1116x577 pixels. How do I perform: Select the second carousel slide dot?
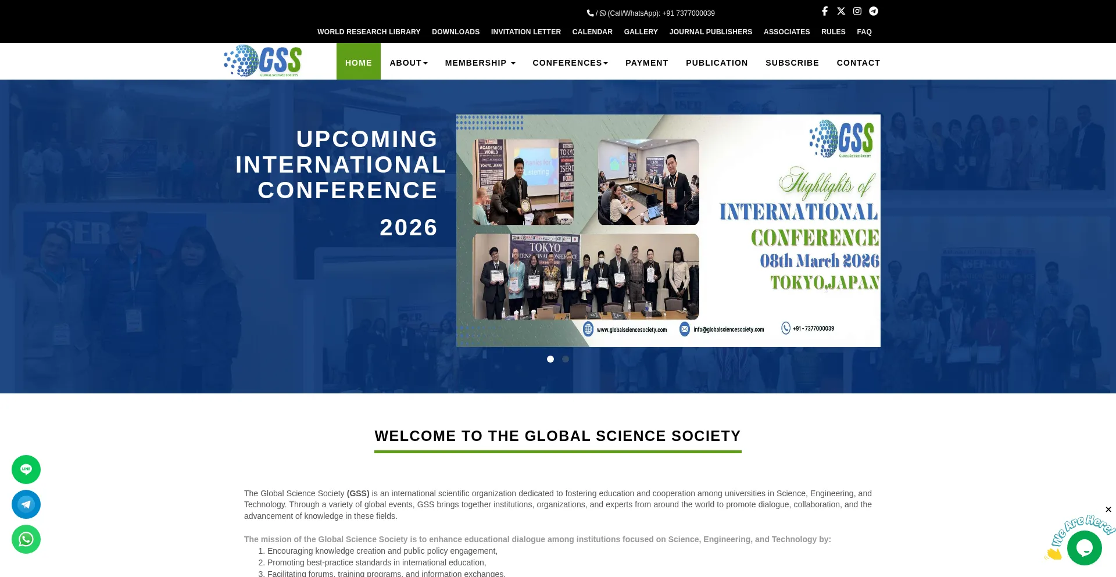coord(566,359)
